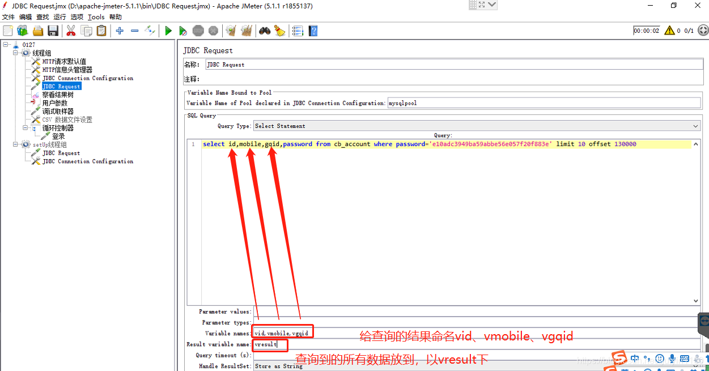Toggle element enable state icon
Screen dimensions: 709x371
click(x=150, y=31)
